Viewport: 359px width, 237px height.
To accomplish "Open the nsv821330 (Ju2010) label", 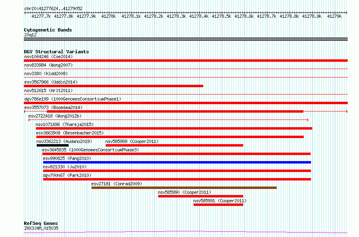I will point(65,167).
